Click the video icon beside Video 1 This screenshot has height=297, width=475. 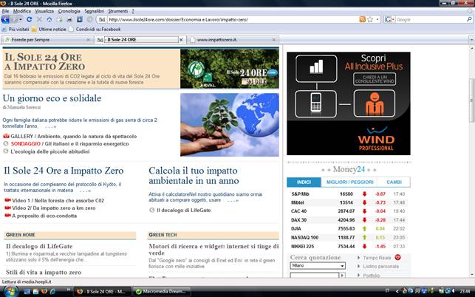7,200
